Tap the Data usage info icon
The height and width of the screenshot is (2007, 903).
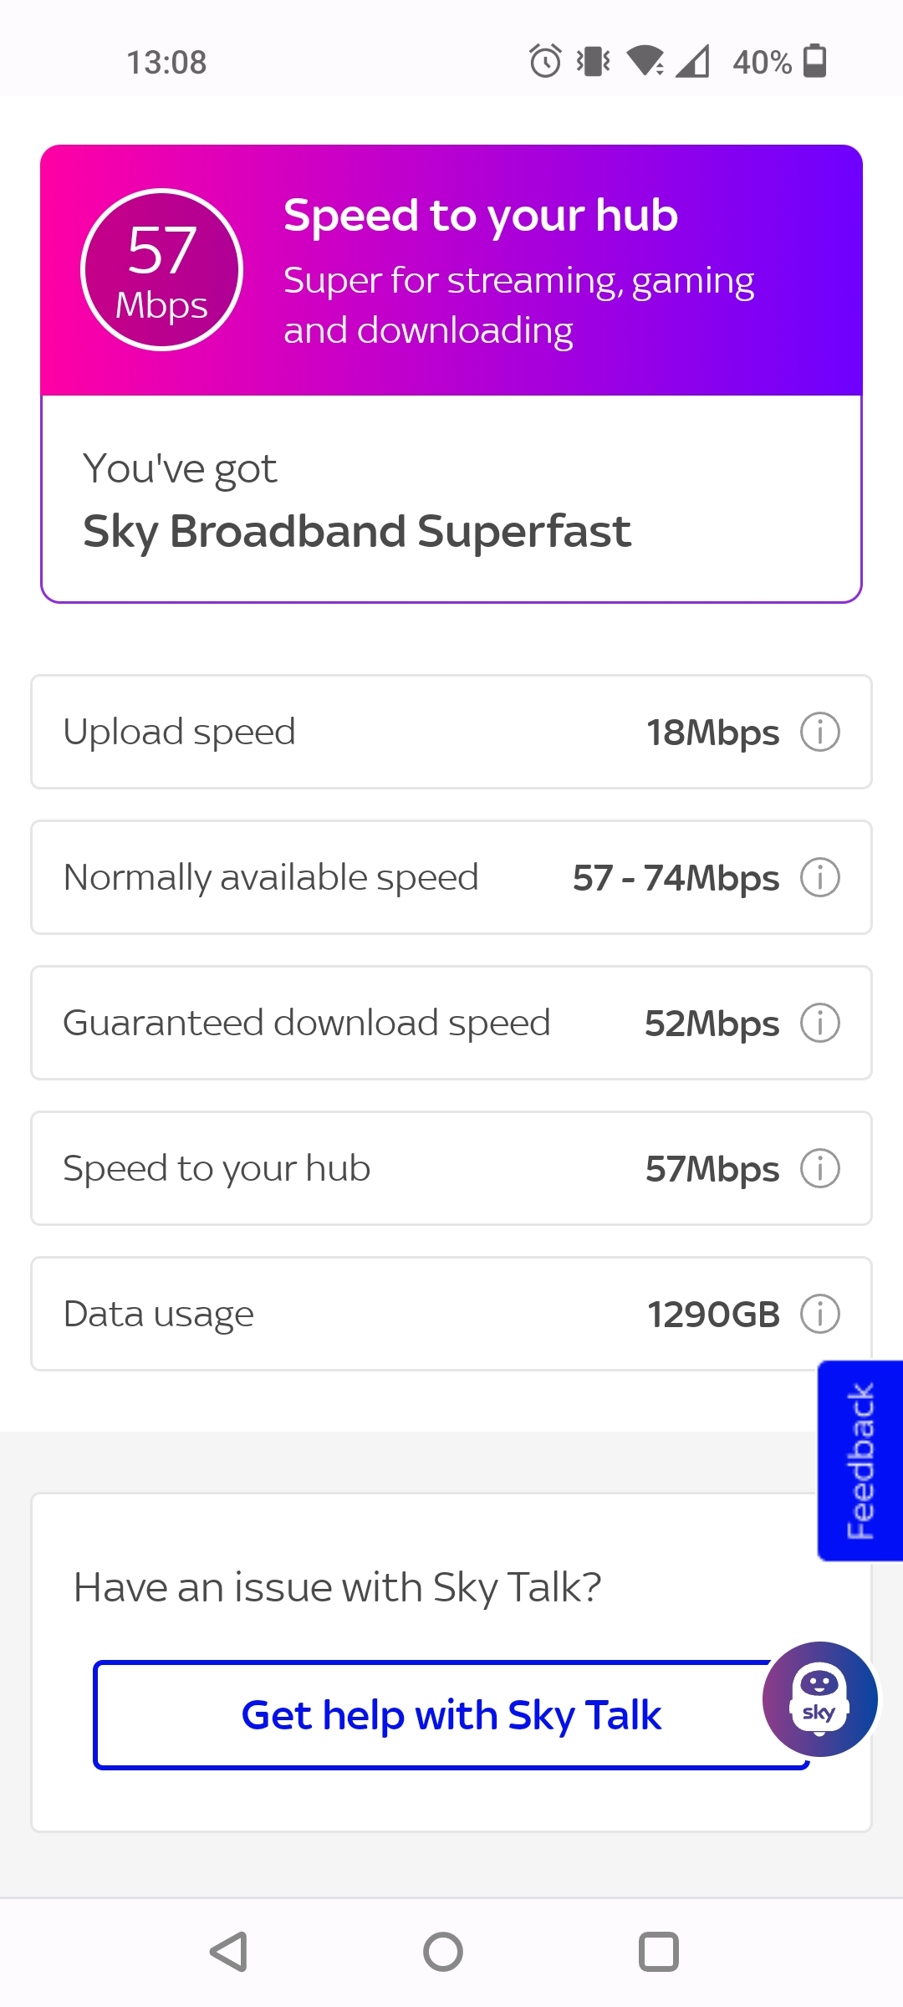(x=819, y=1314)
